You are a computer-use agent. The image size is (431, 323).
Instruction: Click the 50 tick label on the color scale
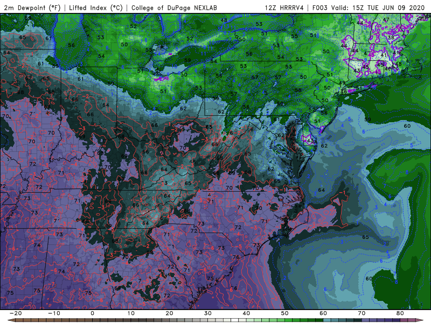[285, 313]
